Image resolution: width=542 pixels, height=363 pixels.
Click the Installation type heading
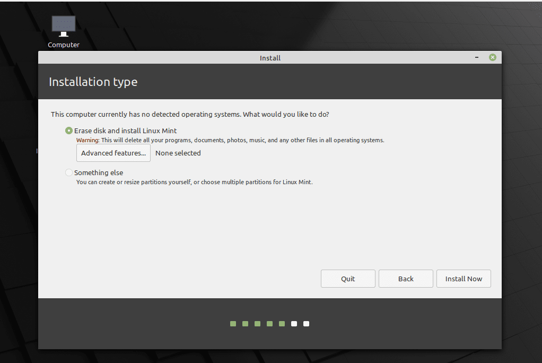pos(93,82)
